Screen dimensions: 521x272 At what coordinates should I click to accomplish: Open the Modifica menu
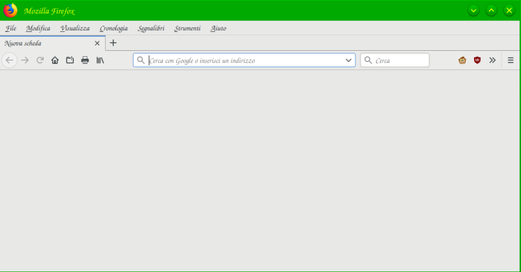pos(38,28)
